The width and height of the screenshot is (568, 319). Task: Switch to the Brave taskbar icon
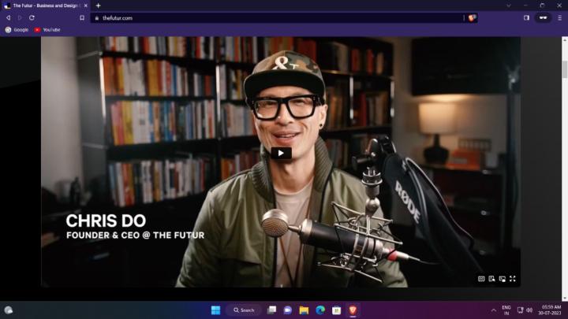pos(353,310)
